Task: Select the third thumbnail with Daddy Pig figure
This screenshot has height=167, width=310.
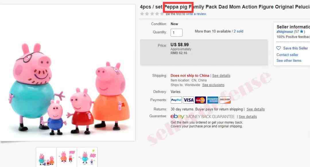Action: [x=87, y=157]
